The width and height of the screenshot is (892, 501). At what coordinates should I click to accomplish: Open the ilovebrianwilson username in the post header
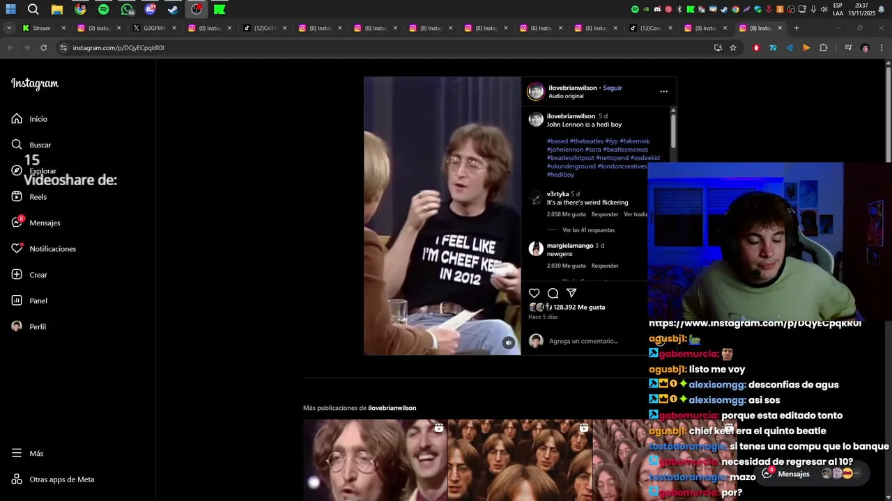pos(573,88)
